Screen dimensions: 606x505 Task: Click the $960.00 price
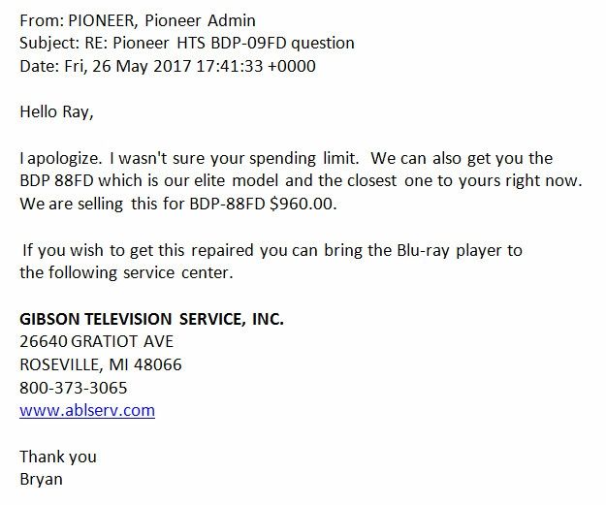point(303,204)
